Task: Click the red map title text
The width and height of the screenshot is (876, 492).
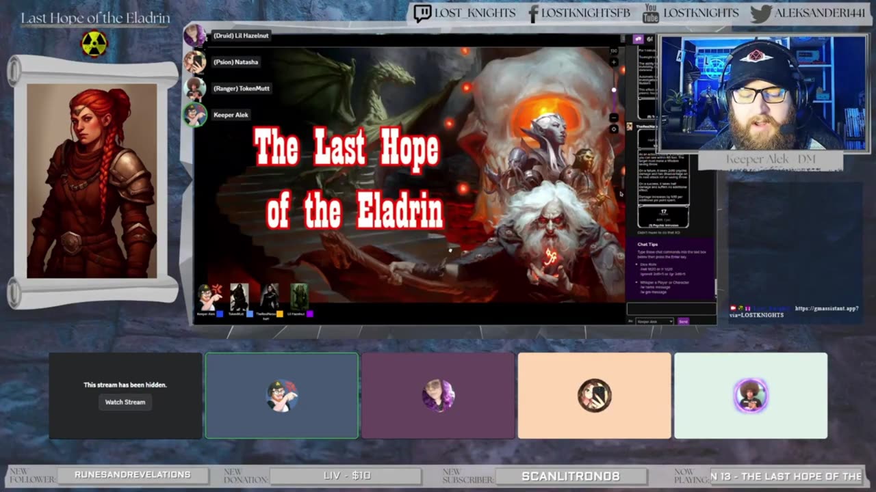Action: click(348, 178)
